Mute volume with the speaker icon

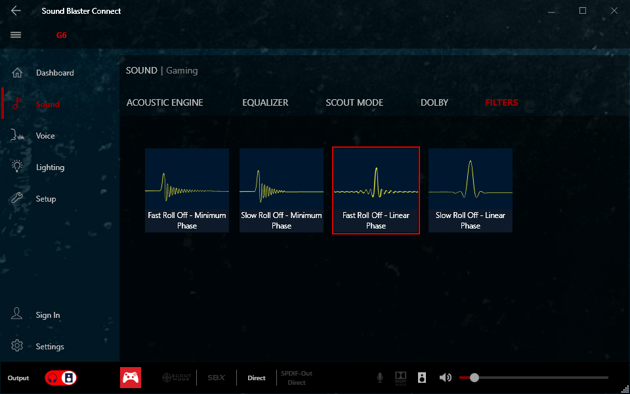445,378
